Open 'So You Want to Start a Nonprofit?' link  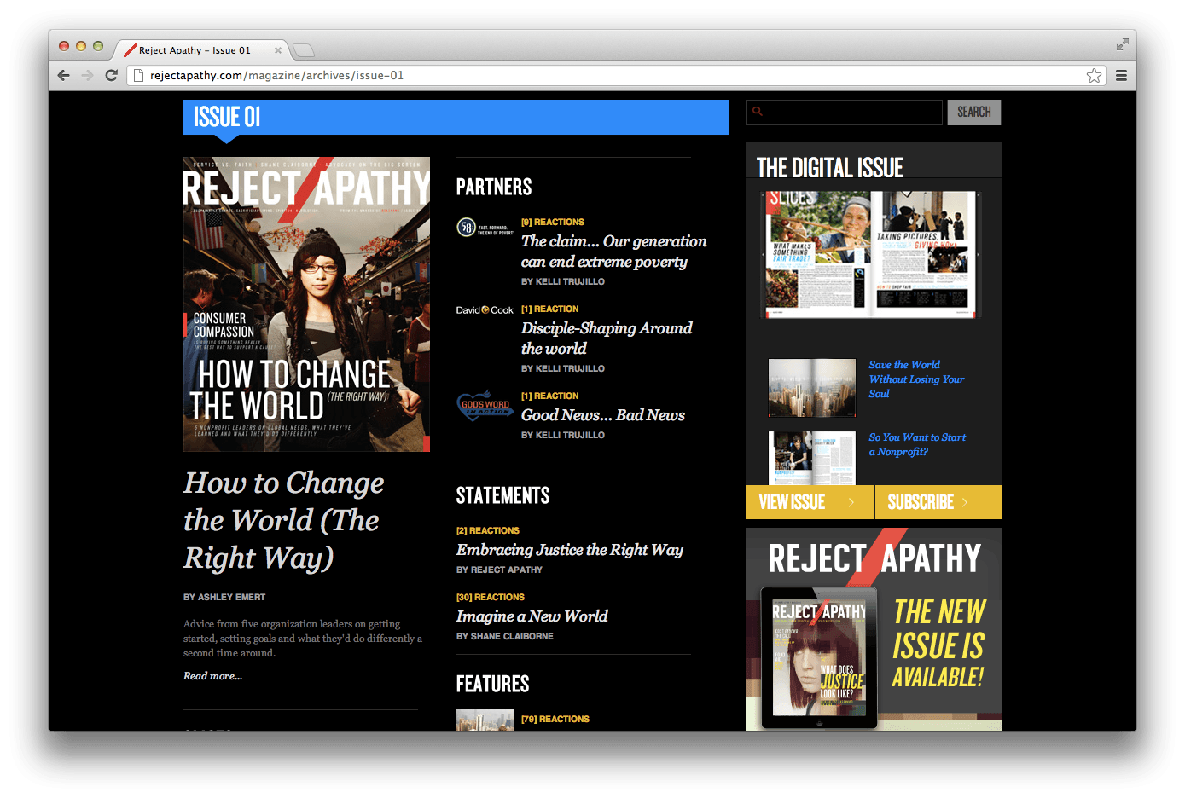pos(917,444)
